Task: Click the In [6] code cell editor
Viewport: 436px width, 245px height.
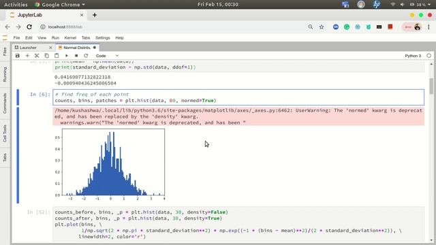Action: 238,97
